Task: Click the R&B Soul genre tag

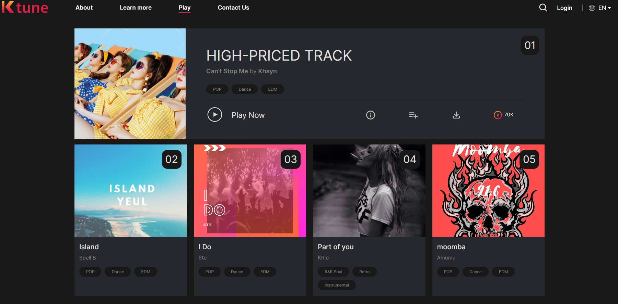Action: (333, 272)
